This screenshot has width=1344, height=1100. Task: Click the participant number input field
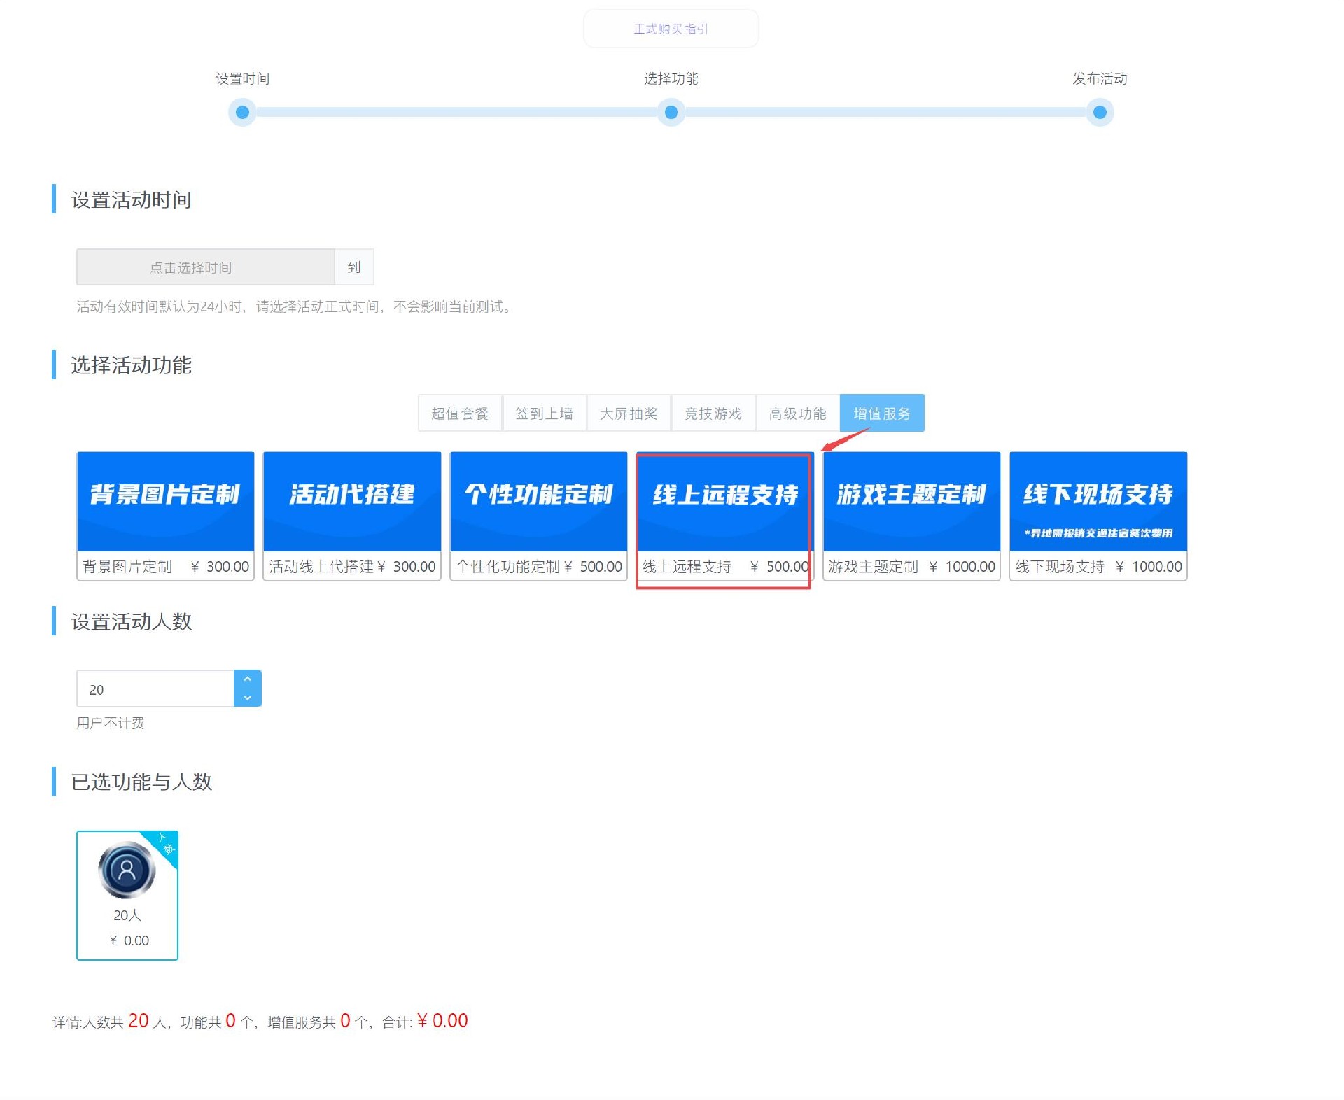[x=155, y=689]
